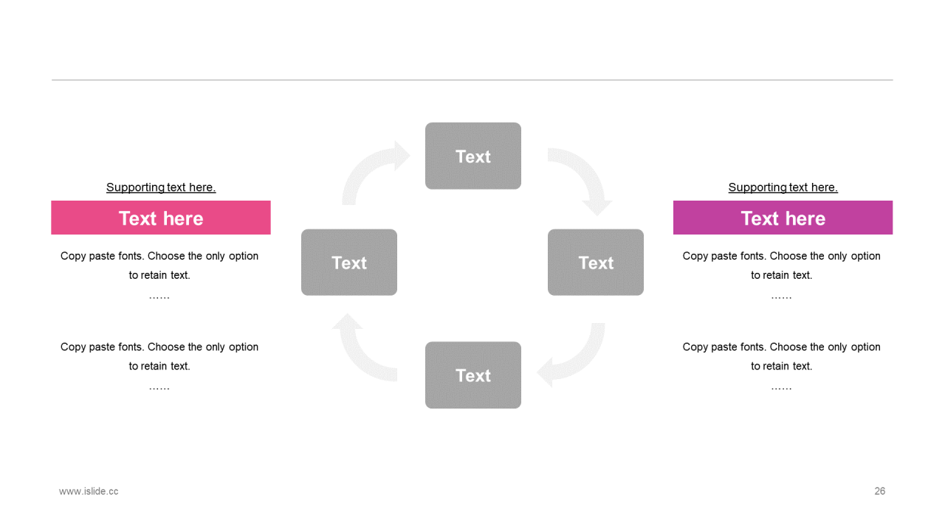945x531 pixels.
Task: Click the pink 'Text here' banner
Action: [161, 218]
